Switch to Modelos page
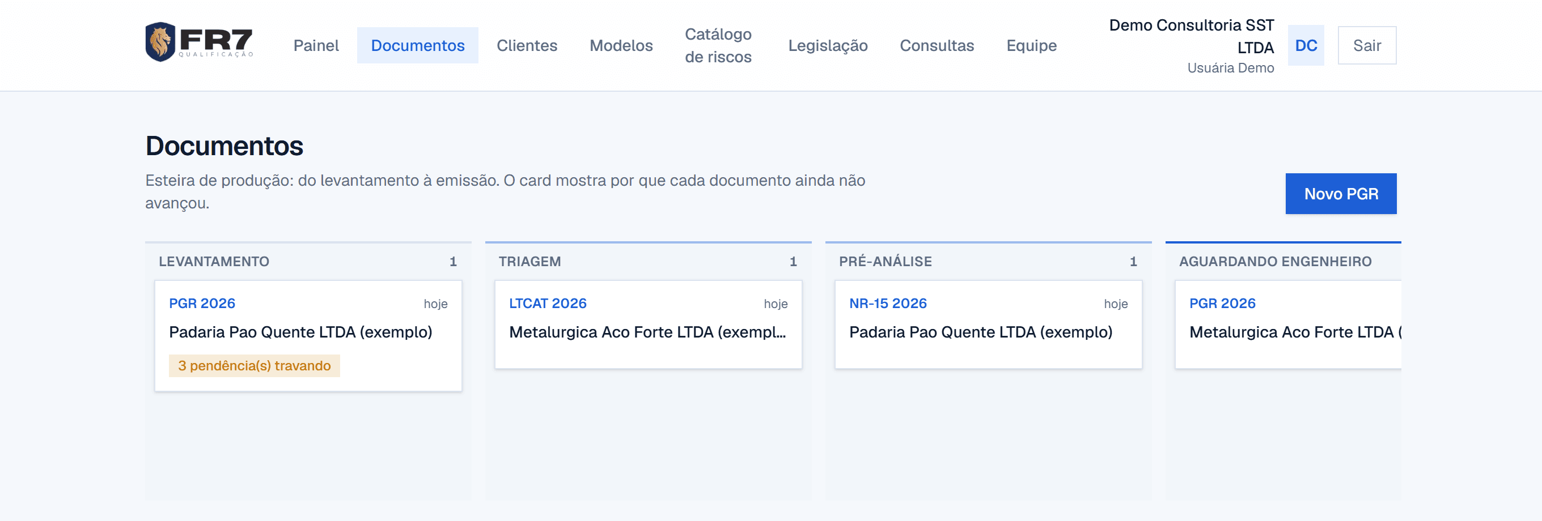Image resolution: width=1542 pixels, height=521 pixels. 621,45
